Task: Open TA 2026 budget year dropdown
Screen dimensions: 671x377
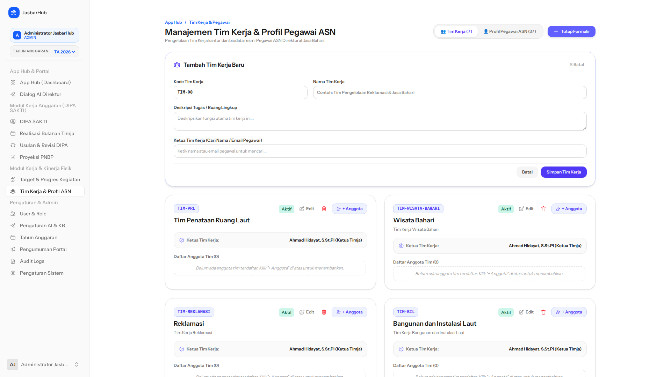Action: 65,52
